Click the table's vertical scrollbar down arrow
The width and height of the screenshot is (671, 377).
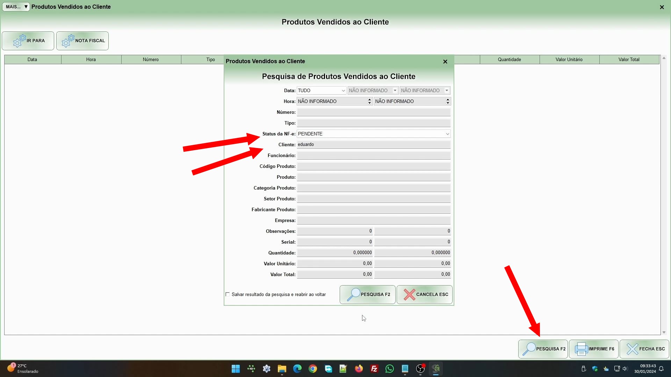coord(664,332)
